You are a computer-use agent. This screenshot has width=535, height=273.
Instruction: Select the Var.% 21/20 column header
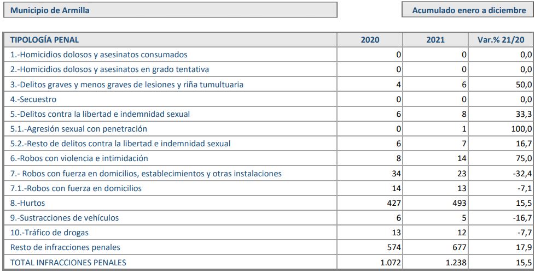pos(502,40)
